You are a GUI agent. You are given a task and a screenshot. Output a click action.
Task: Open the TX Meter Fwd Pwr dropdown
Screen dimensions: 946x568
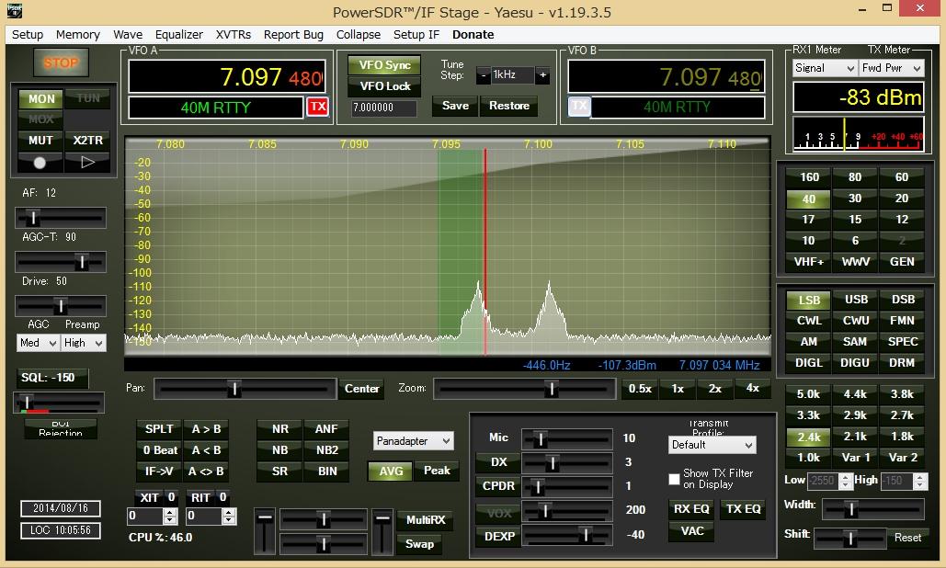click(893, 68)
